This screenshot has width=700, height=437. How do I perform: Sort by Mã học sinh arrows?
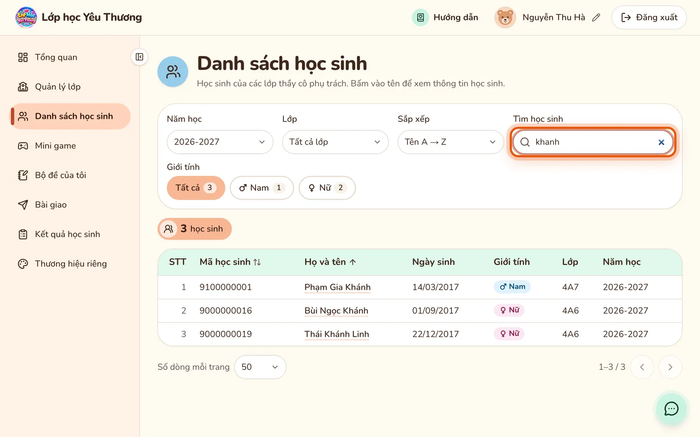257,262
